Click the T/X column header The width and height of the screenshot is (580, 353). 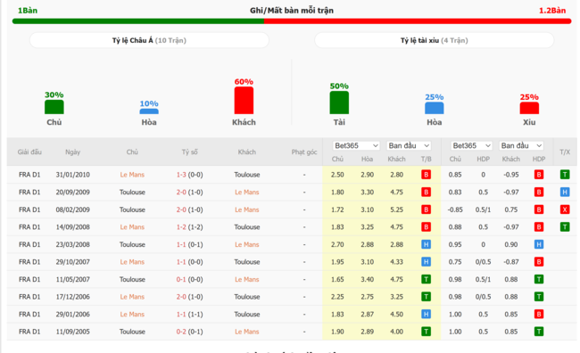(565, 152)
